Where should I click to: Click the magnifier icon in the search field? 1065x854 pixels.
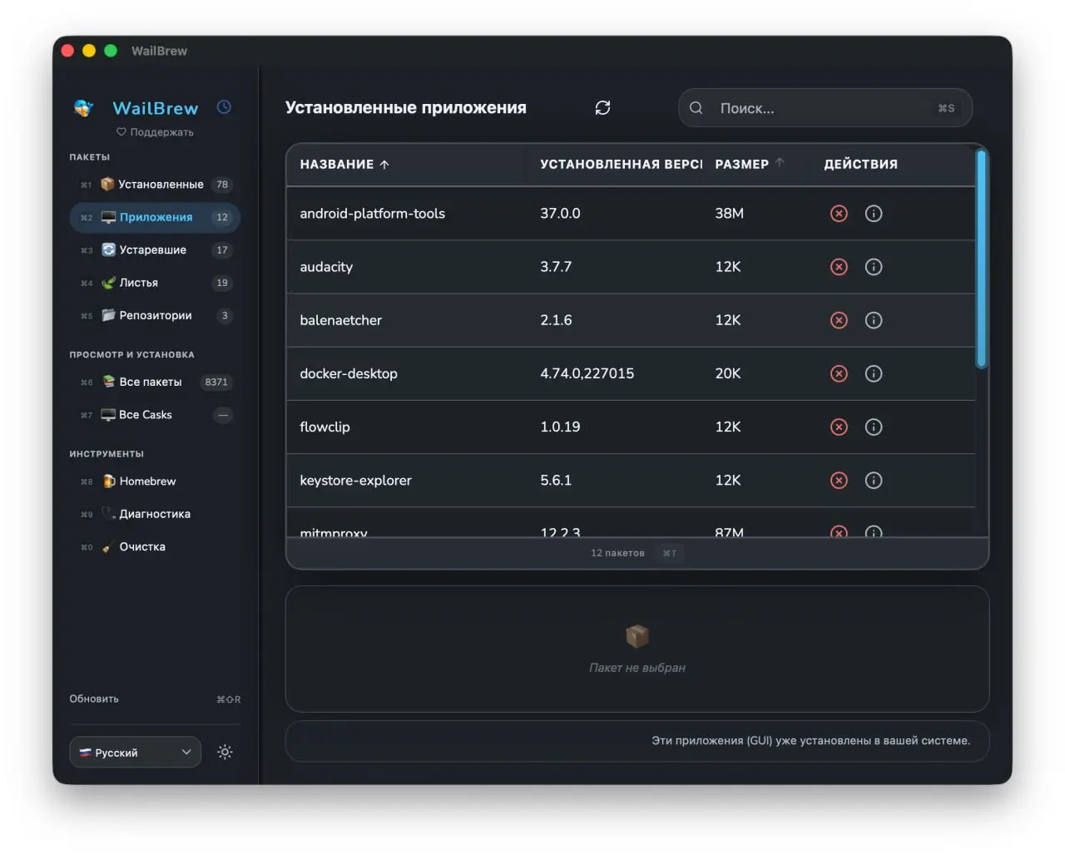click(696, 108)
